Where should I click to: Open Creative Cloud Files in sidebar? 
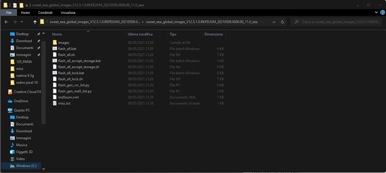(27, 91)
